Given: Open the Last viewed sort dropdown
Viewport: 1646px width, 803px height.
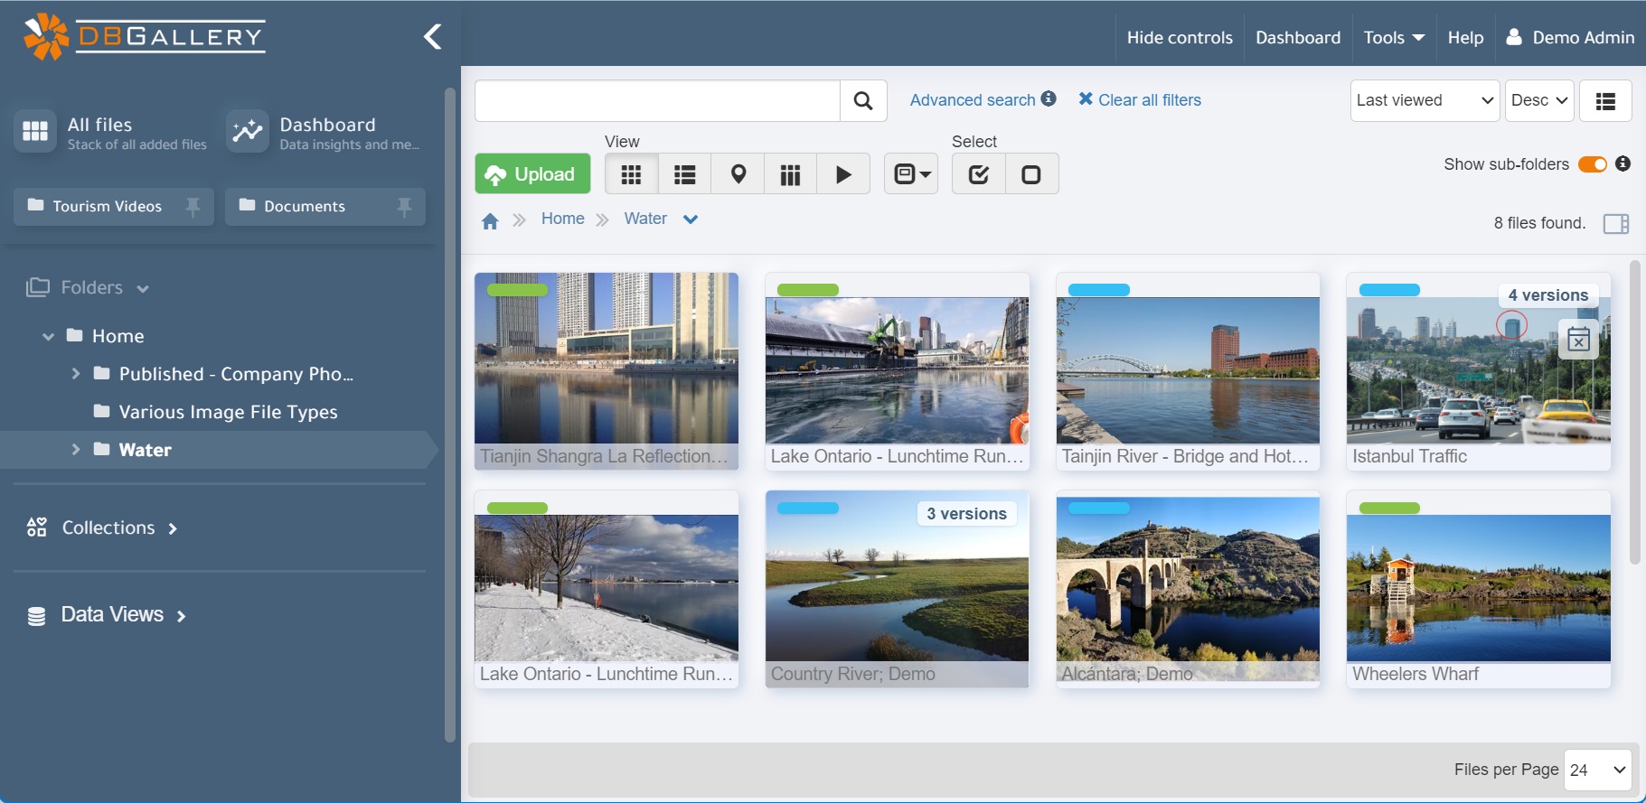Looking at the screenshot, I should [x=1425, y=100].
